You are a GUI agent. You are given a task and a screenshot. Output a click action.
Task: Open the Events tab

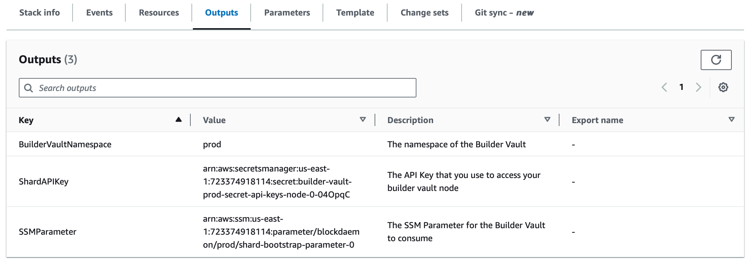99,13
